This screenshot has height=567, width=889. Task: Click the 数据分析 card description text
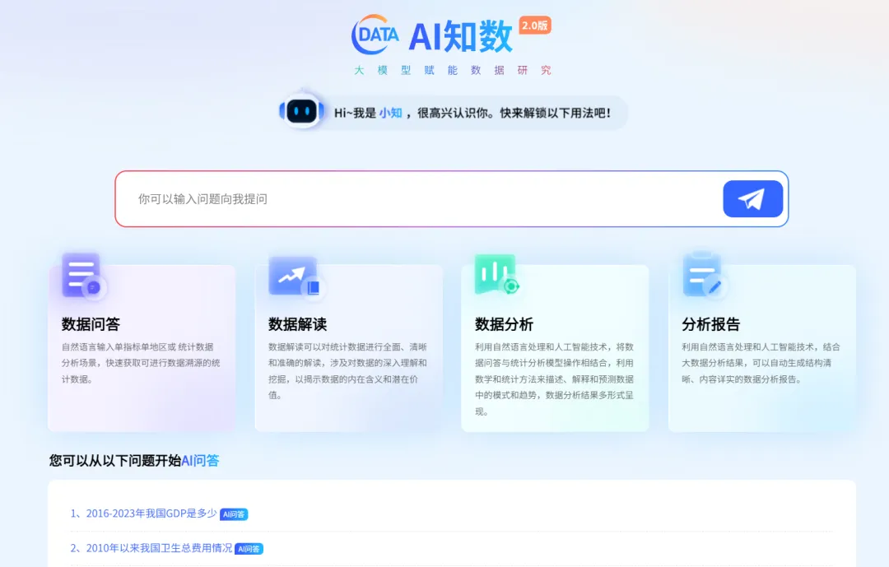pos(555,379)
